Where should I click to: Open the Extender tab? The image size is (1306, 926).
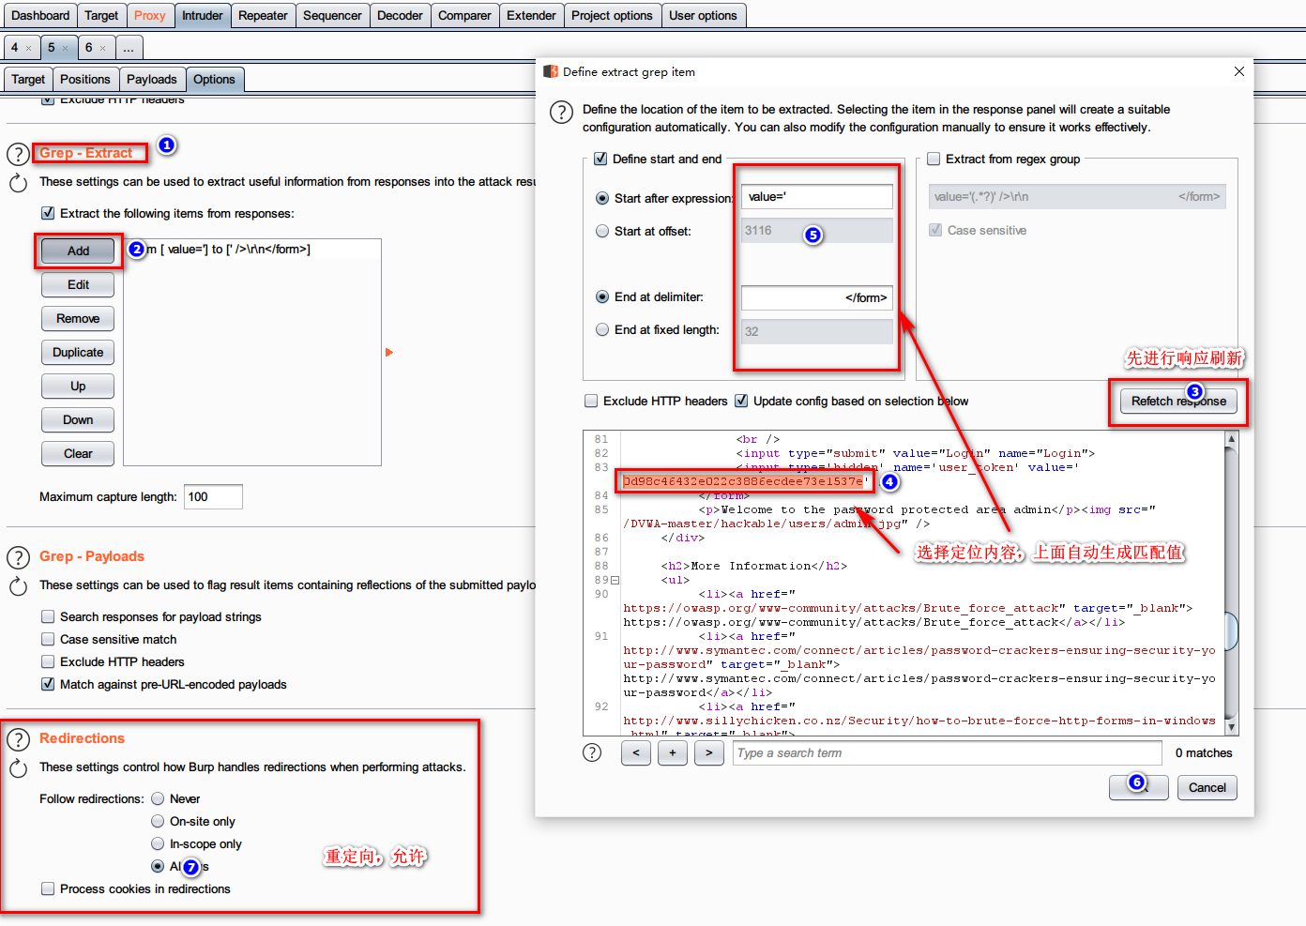tap(531, 15)
